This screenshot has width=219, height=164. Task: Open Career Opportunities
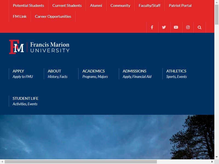[x=53, y=16]
